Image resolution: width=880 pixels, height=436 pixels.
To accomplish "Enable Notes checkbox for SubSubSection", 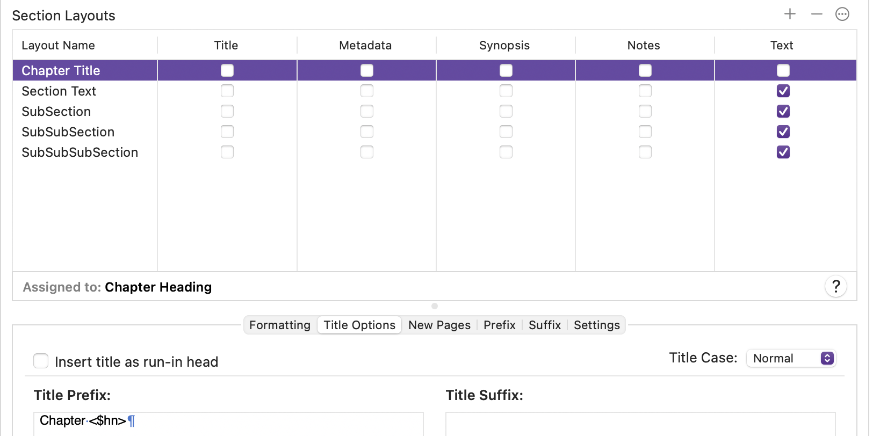I will 645,132.
